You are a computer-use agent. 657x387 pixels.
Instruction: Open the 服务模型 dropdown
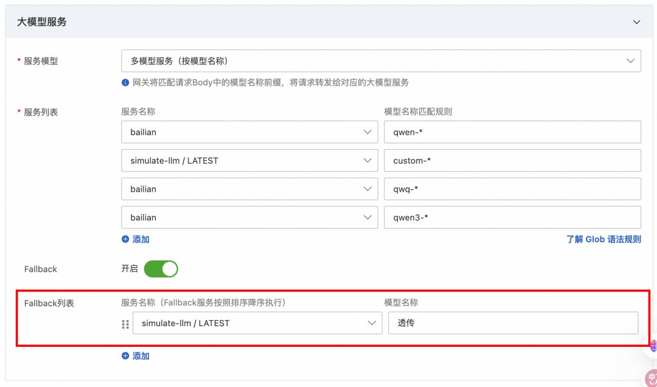tap(381, 61)
